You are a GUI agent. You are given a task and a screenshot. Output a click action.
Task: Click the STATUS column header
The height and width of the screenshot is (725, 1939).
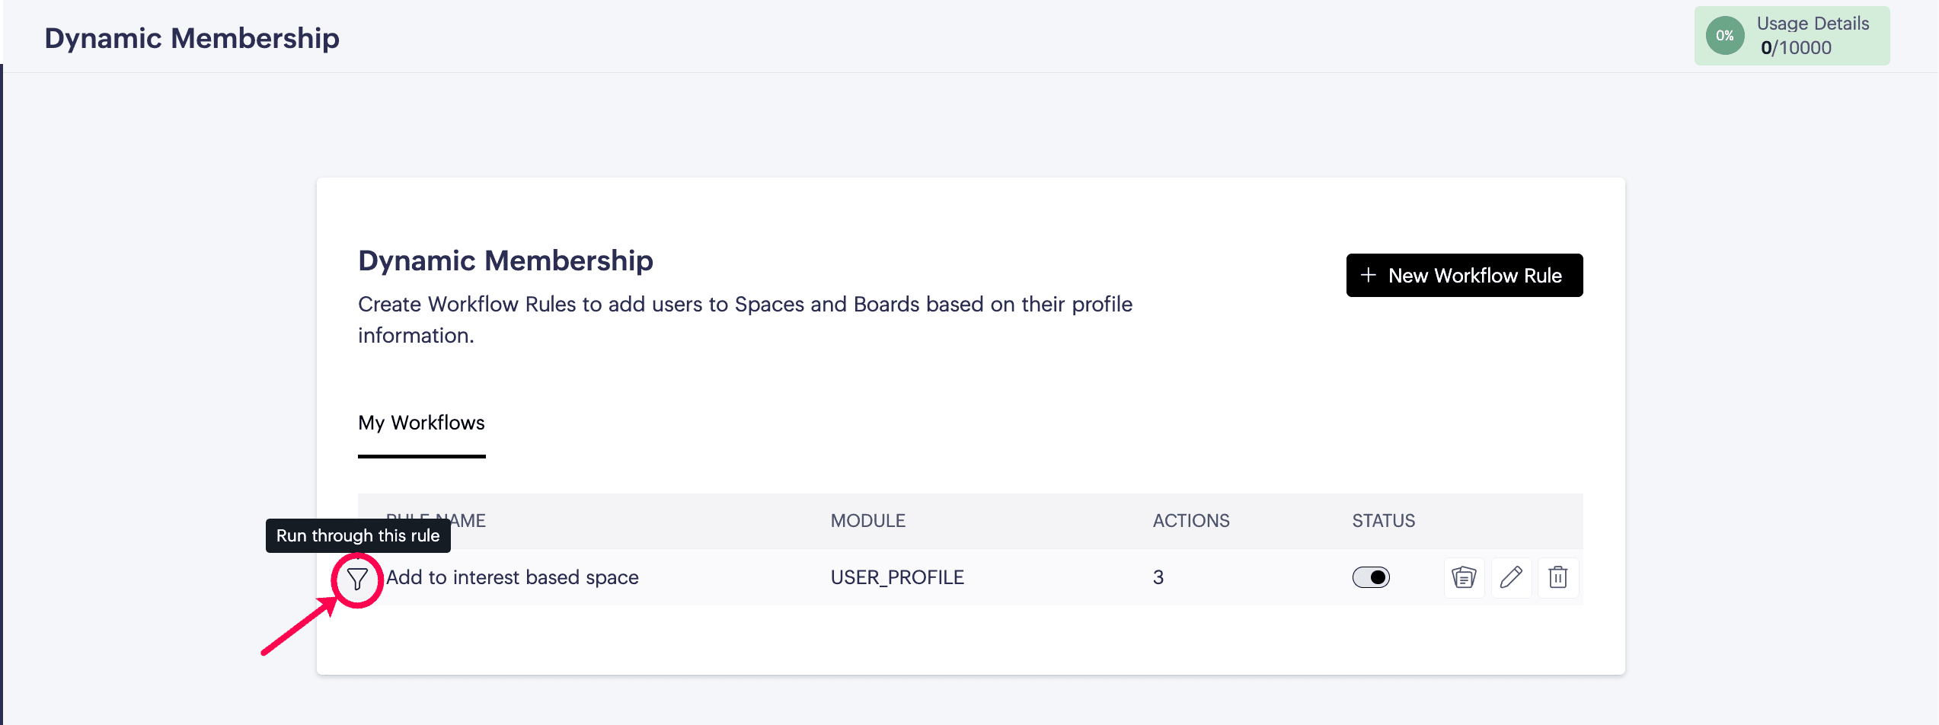click(1383, 521)
